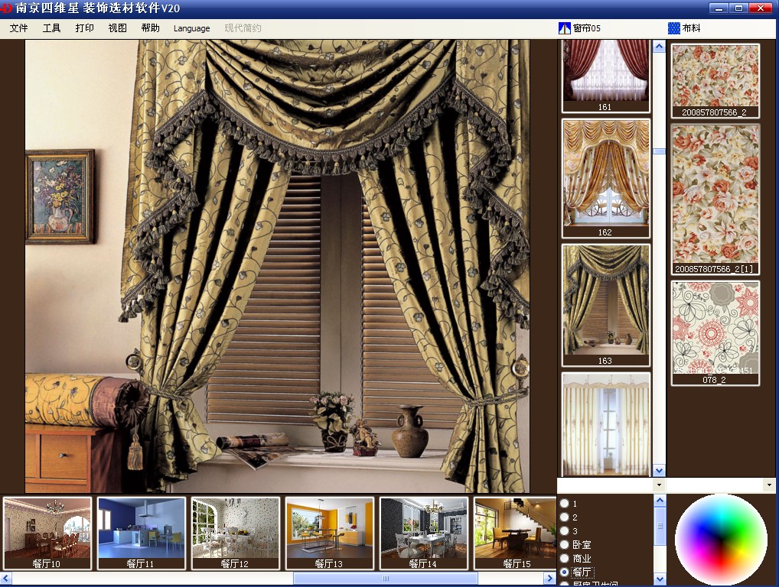
Task: Open the Language menu
Action: point(192,28)
